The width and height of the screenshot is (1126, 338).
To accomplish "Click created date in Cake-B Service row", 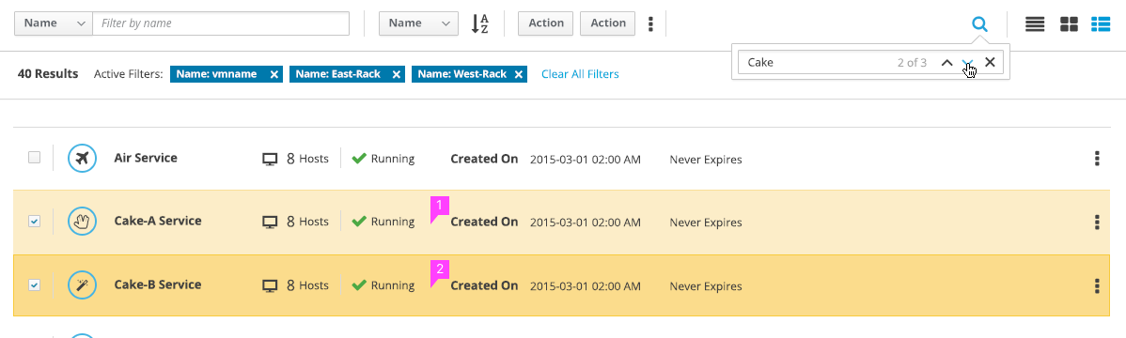I will point(586,286).
